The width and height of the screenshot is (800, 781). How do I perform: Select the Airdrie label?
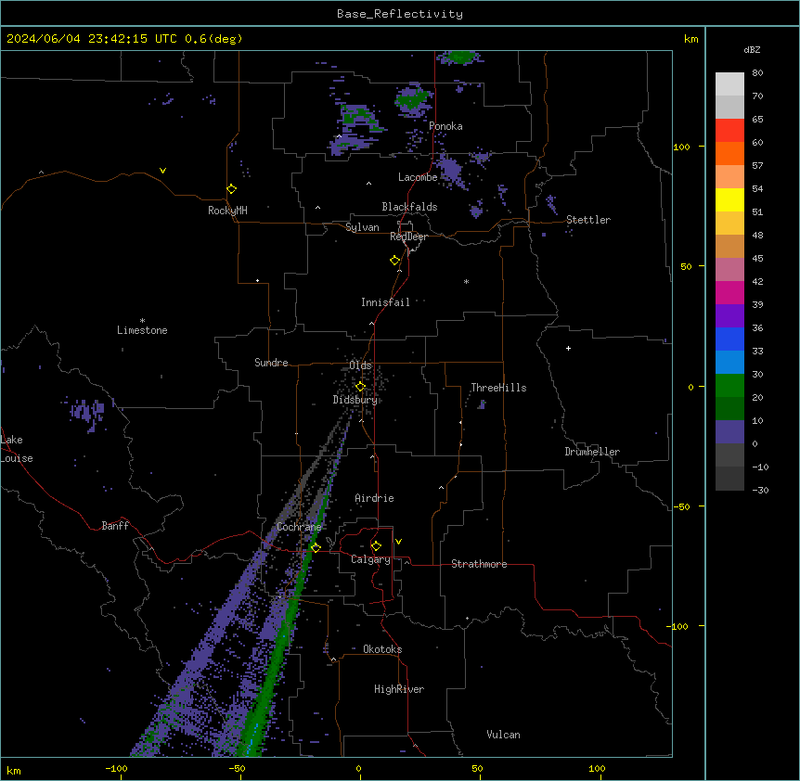click(375, 498)
